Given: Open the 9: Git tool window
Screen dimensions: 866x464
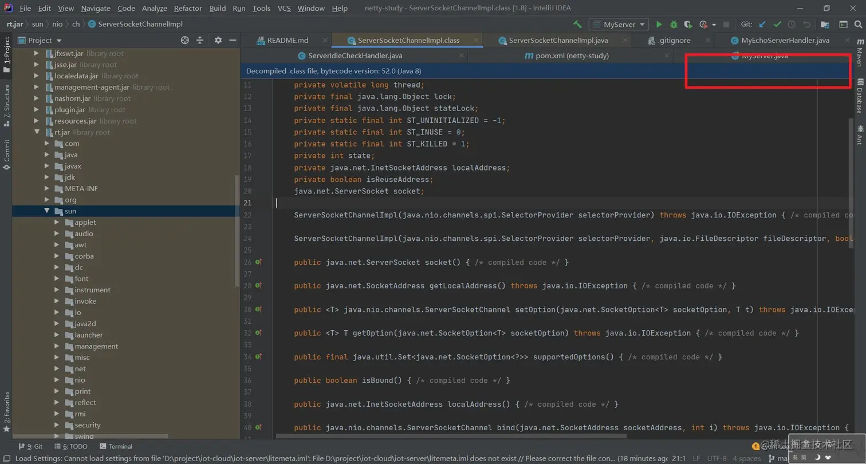Looking at the screenshot, I should click(31, 446).
